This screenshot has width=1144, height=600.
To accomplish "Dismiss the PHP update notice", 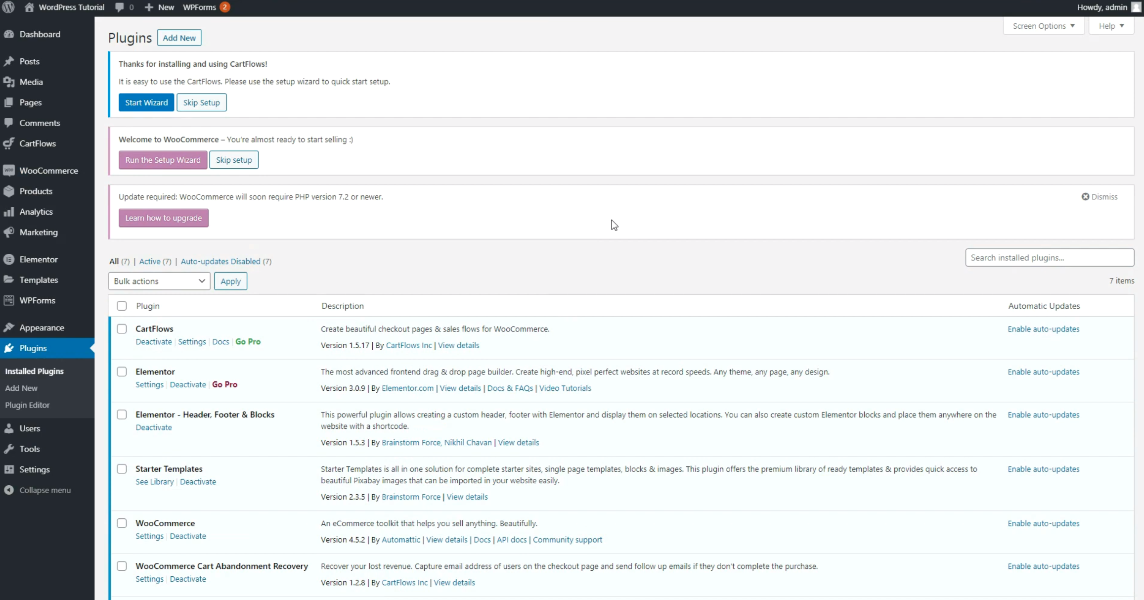I will (1099, 197).
